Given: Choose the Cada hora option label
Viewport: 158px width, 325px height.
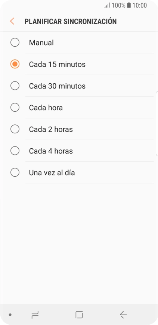Looking at the screenshot, I should click(46, 108).
